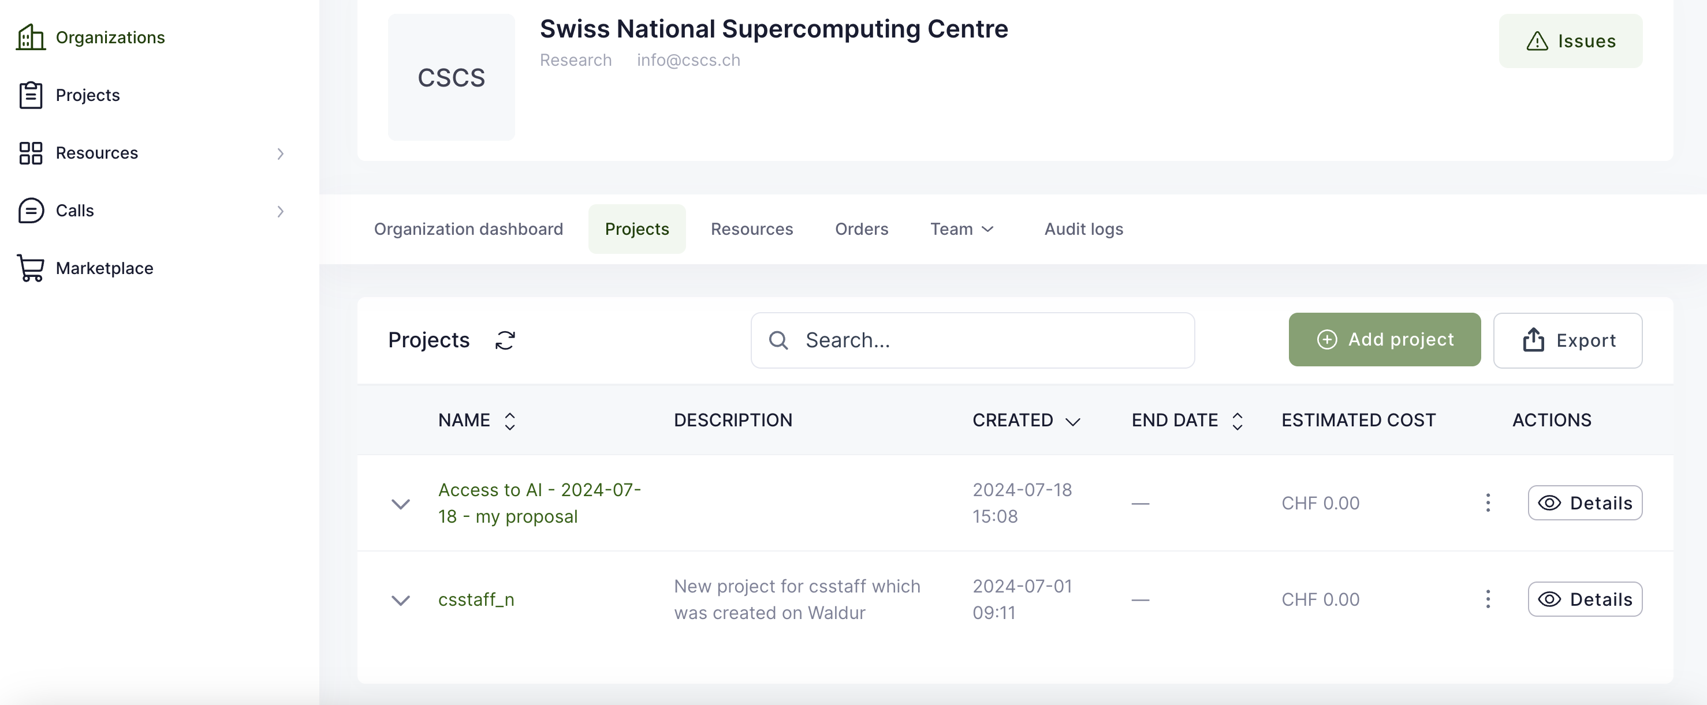Select the Projects tab
This screenshot has height=705, width=1707.
[637, 229]
